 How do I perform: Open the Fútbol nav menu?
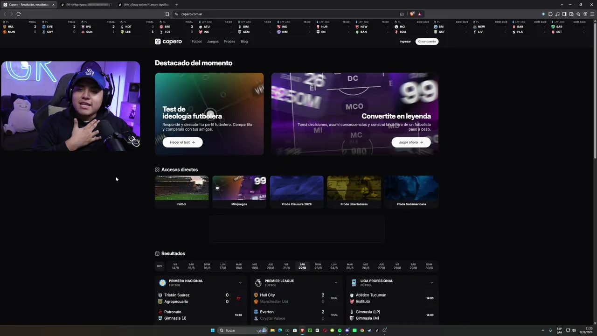[196, 42]
